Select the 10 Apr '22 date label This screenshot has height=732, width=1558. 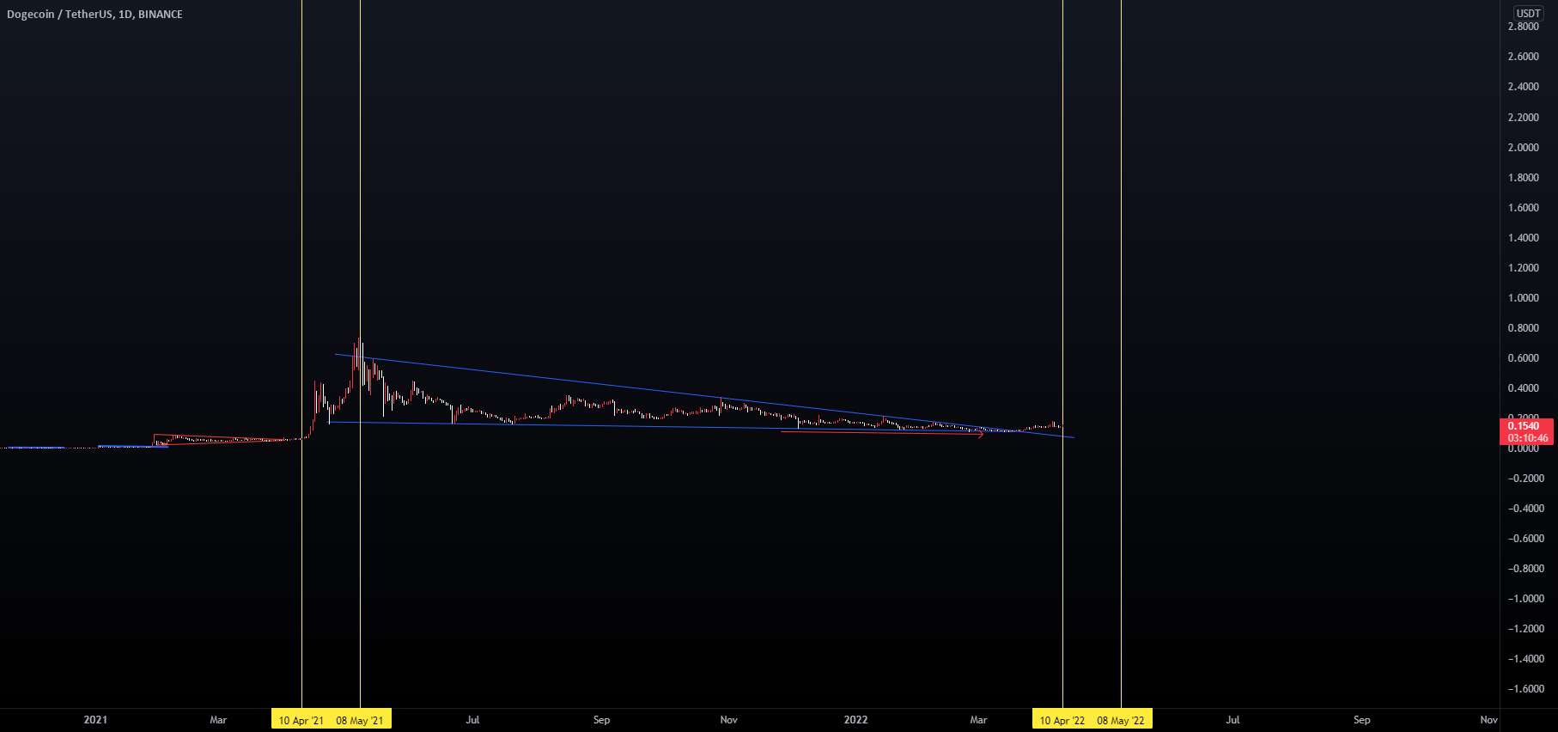pyautogui.click(x=1062, y=720)
